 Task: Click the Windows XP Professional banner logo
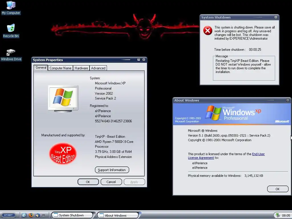tap(233, 113)
